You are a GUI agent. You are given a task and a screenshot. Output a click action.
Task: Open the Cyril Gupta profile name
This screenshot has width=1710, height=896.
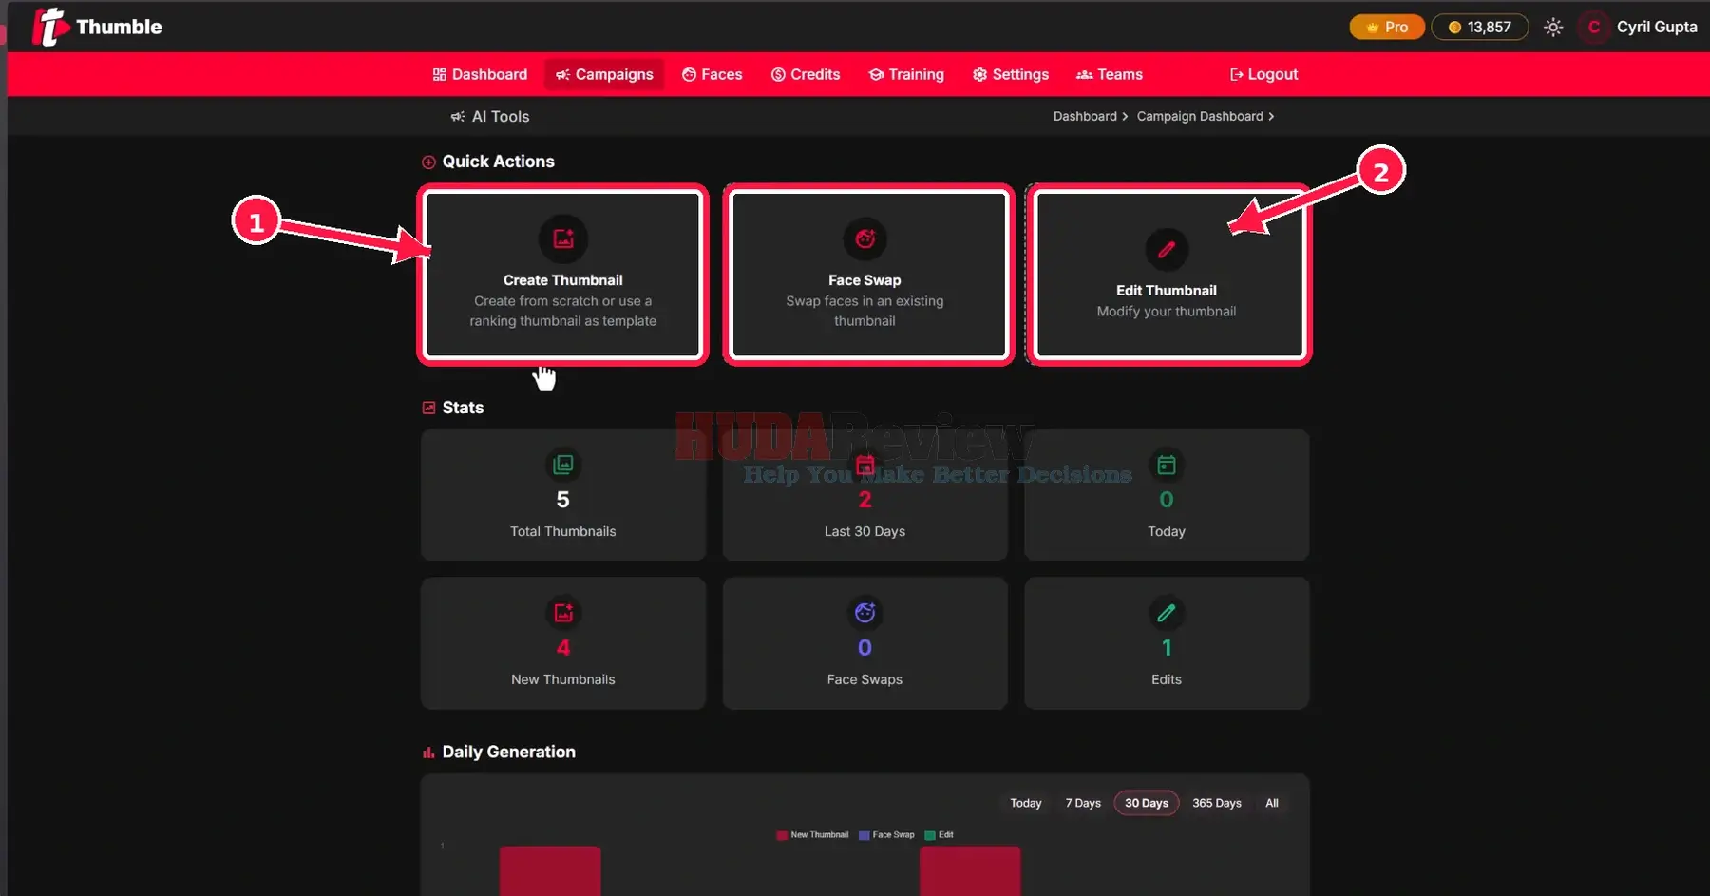[x=1657, y=27]
